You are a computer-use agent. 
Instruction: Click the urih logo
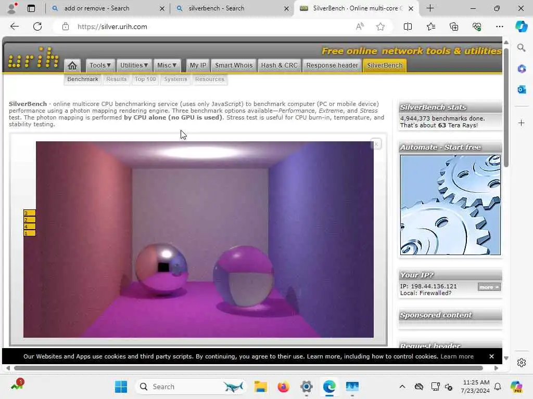(x=33, y=57)
